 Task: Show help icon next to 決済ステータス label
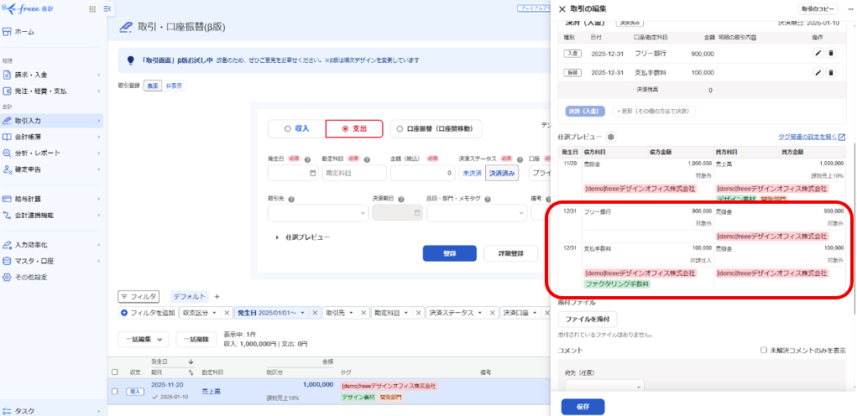(521, 160)
